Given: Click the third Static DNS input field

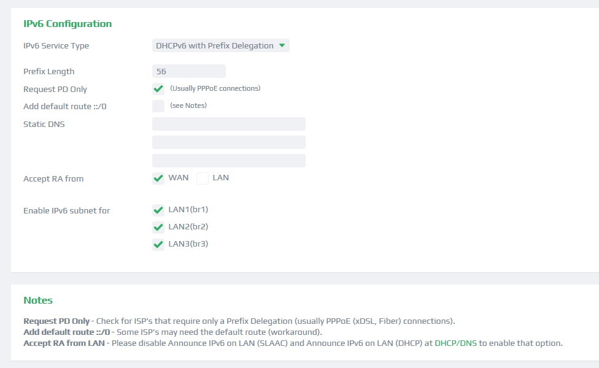Looking at the screenshot, I should click(x=229, y=161).
